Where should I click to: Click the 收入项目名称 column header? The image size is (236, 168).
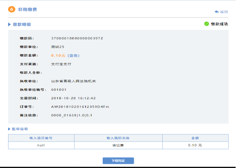118,138
